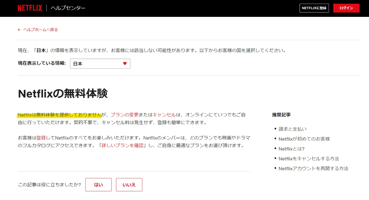The width and height of the screenshot is (369, 200).
Task: Open ヘルプセンター header link
Action: pyautogui.click(x=68, y=8)
